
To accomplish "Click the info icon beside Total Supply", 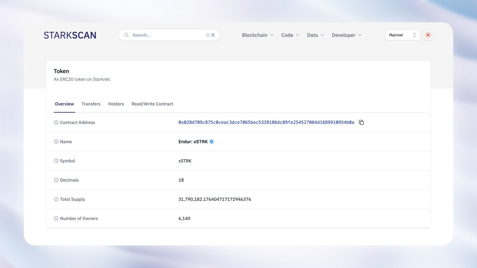I will 56,199.
